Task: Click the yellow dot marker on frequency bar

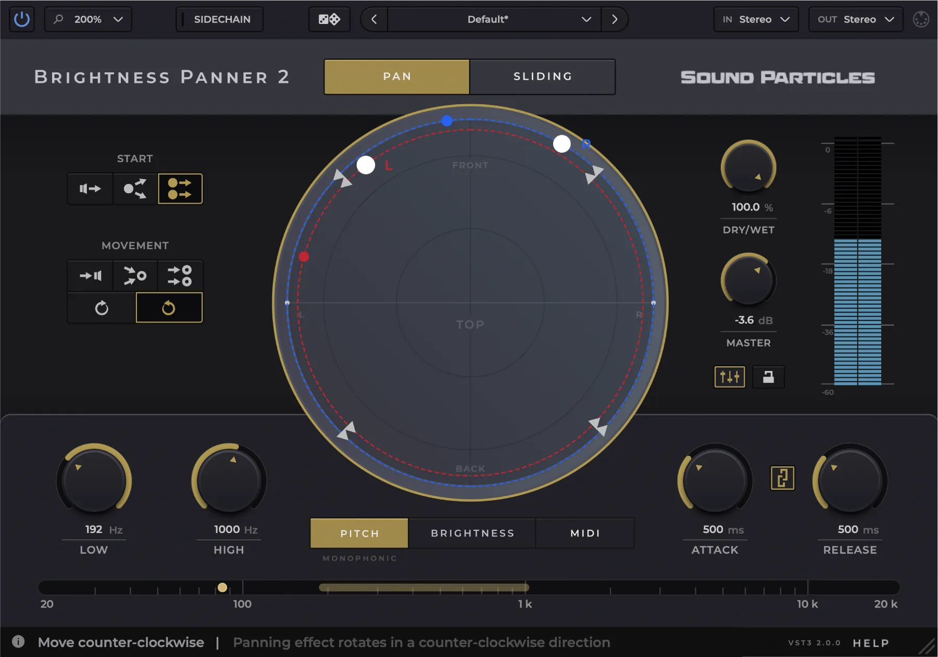Action: (x=222, y=588)
